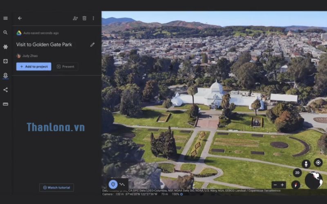Select the Measure ruler tool
Viewport: 327px width, 204px height.
click(x=5, y=104)
